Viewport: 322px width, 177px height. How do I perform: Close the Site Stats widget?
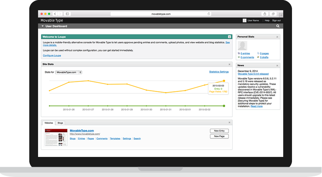click(229, 64)
